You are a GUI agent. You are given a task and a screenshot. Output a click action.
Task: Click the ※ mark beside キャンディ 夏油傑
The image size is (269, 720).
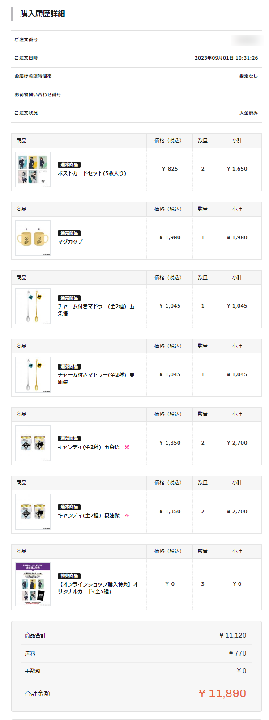[x=127, y=515]
